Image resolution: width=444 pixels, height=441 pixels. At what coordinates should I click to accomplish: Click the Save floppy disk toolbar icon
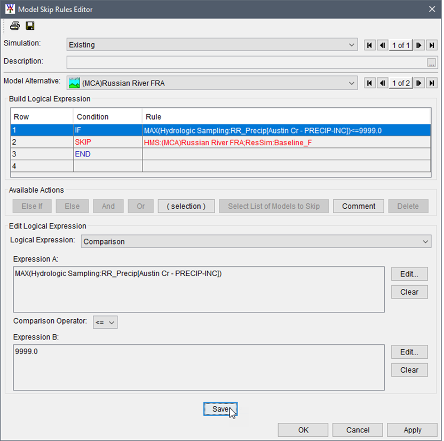pyautogui.click(x=30, y=26)
